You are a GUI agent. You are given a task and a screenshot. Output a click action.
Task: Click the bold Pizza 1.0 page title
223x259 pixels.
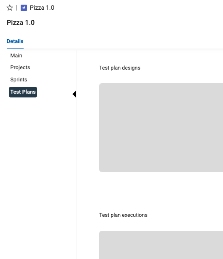pyautogui.click(x=21, y=23)
